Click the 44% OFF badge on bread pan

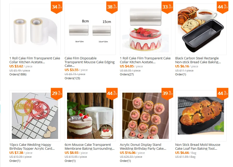(x=223, y=7)
